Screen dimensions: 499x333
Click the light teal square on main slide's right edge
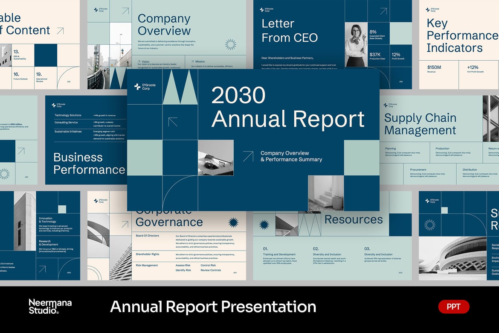(362, 158)
